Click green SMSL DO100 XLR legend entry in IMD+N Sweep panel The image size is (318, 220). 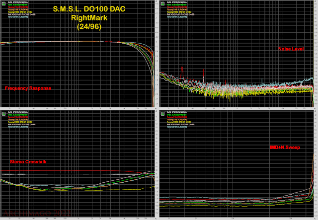177,115
